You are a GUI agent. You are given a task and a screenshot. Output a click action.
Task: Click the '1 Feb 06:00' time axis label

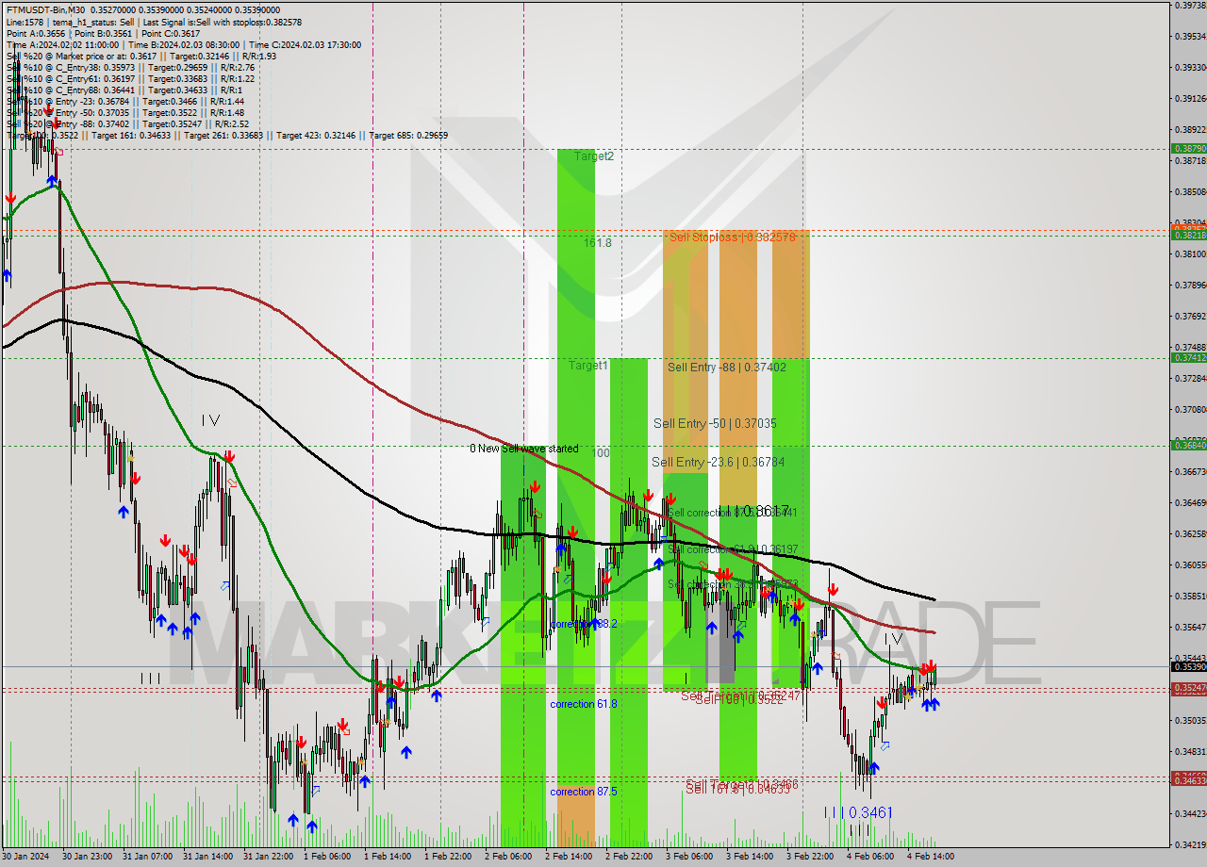click(x=327, y=857)
